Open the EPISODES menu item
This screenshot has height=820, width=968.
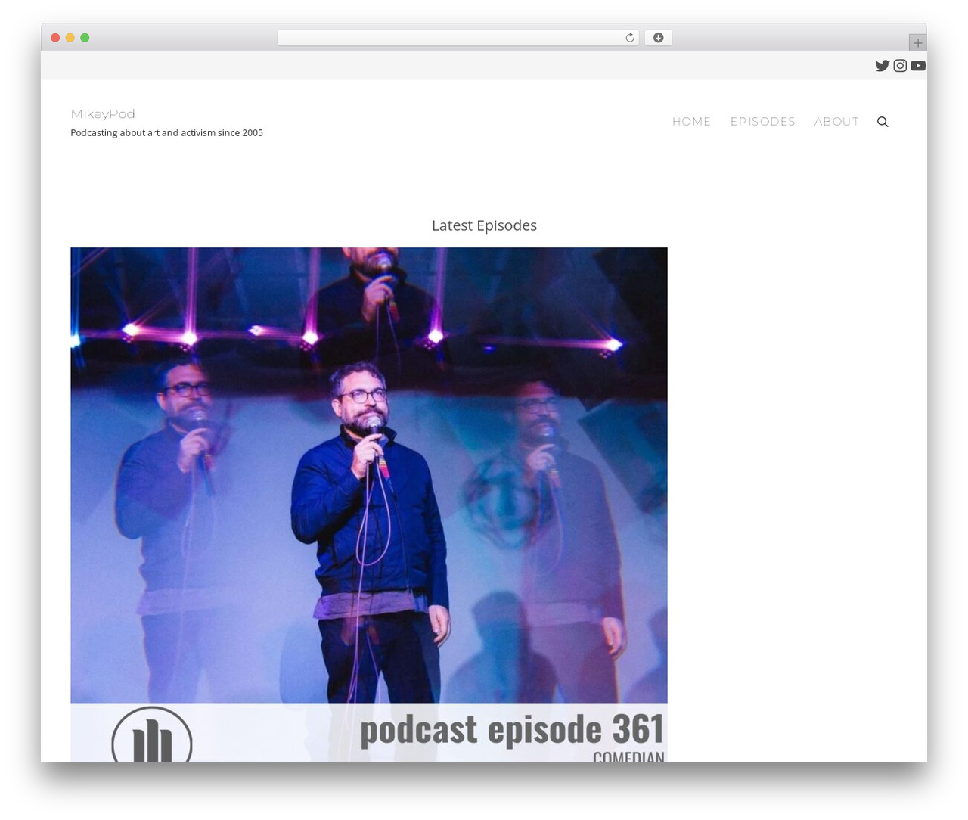(x=762, y=122)
